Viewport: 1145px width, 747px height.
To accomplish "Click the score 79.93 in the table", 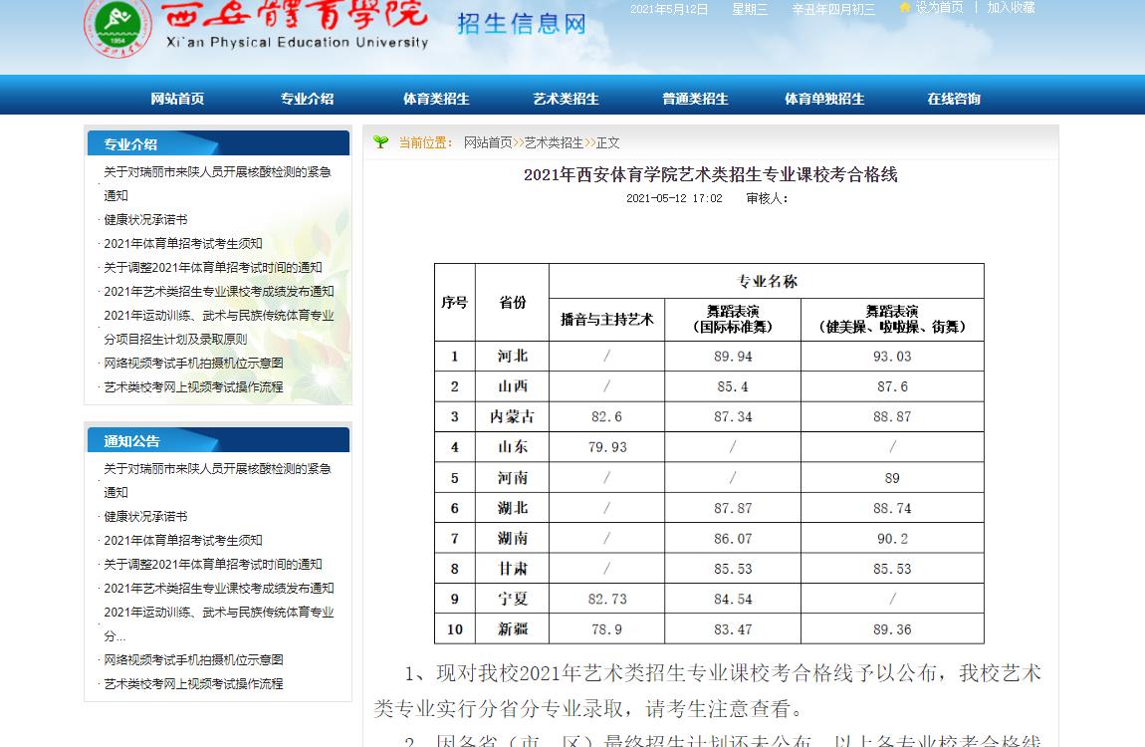I will [x=606, y=447].
